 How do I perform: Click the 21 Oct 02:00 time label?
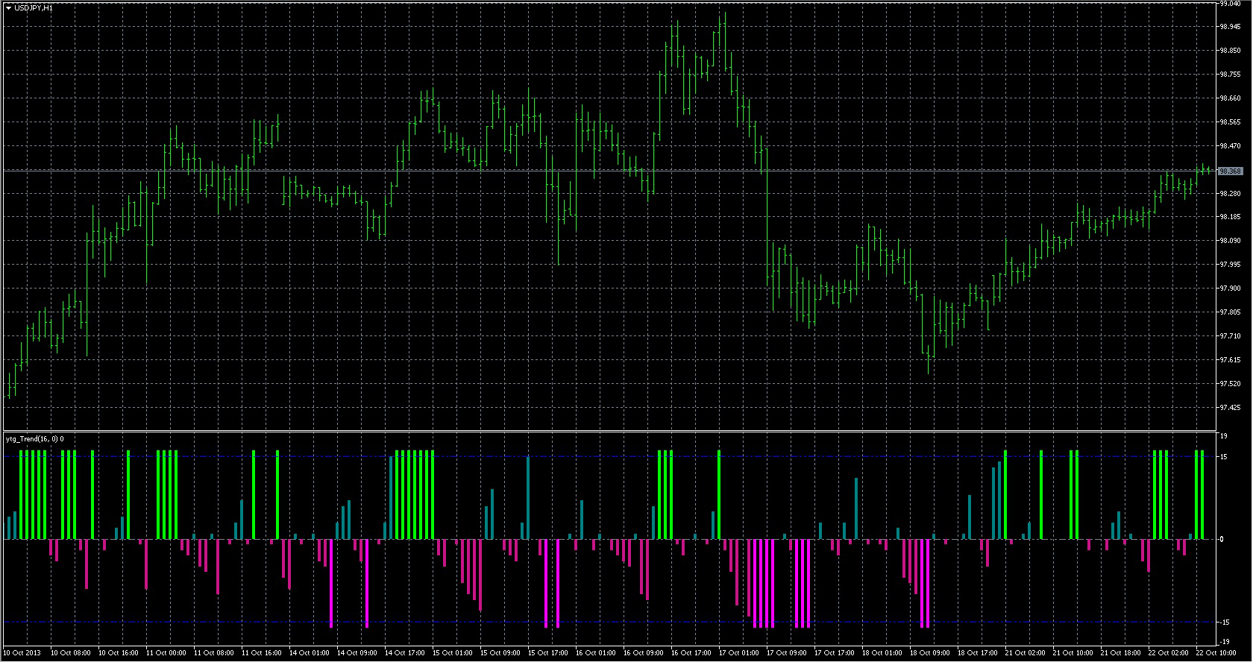pyautogui.click(x=1026, y=653)
